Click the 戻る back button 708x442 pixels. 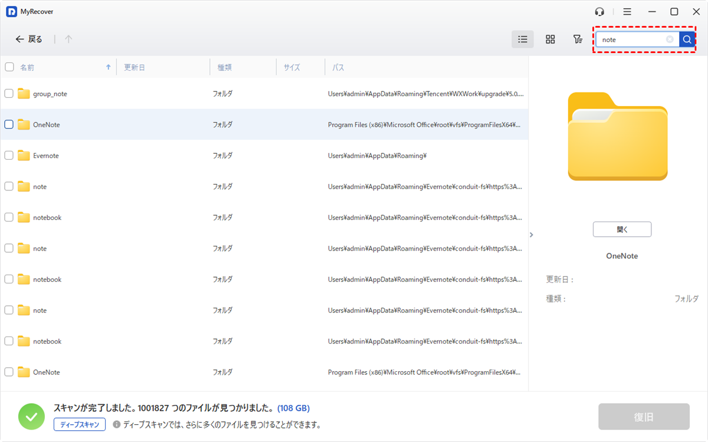pos(29,39)
